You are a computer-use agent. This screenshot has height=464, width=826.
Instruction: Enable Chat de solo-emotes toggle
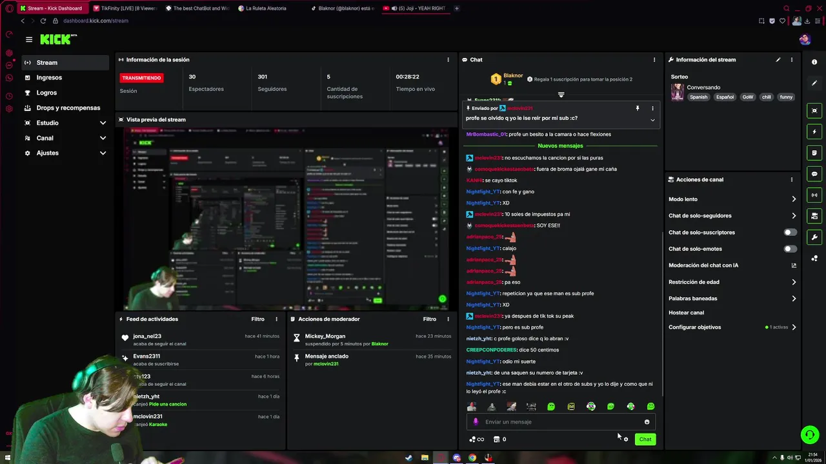(790, 249)
